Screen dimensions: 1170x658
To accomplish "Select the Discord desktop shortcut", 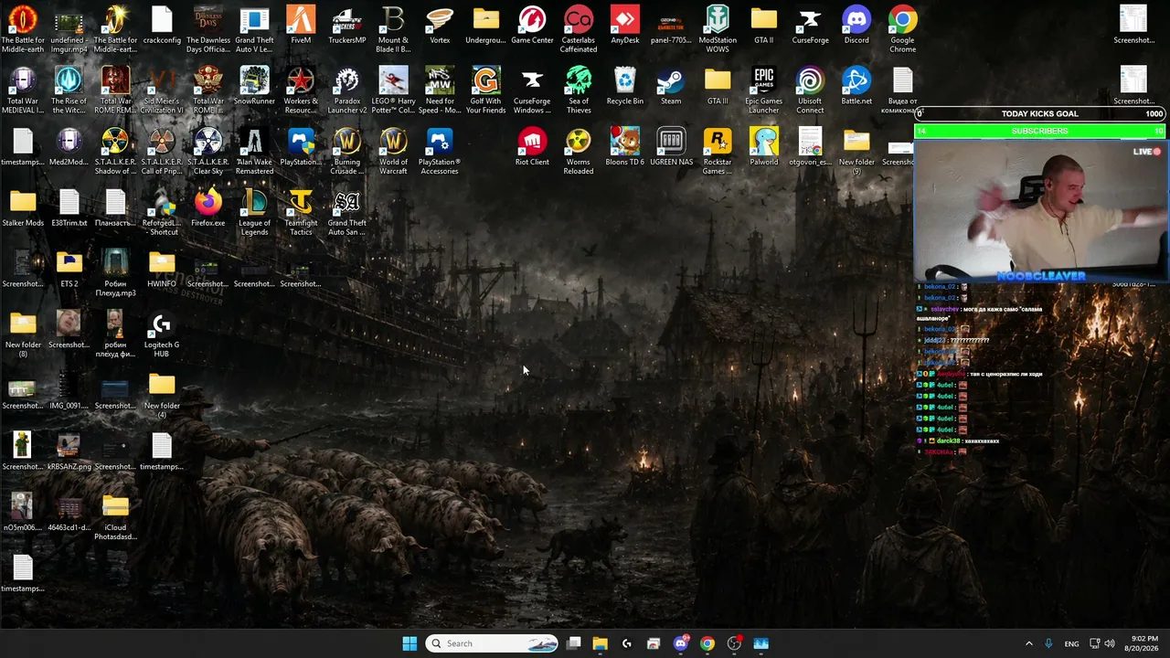I will tap(856, 26).
